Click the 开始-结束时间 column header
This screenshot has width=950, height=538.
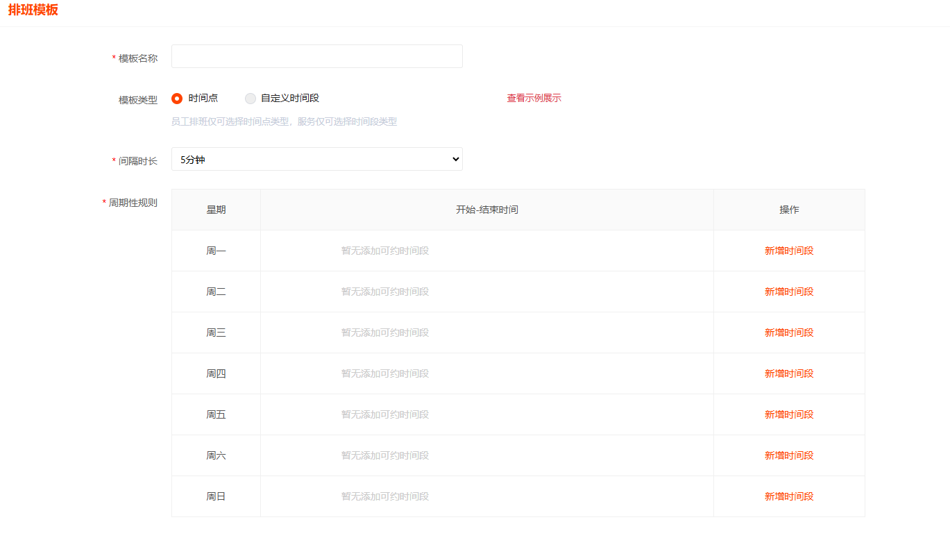[486, 210]
